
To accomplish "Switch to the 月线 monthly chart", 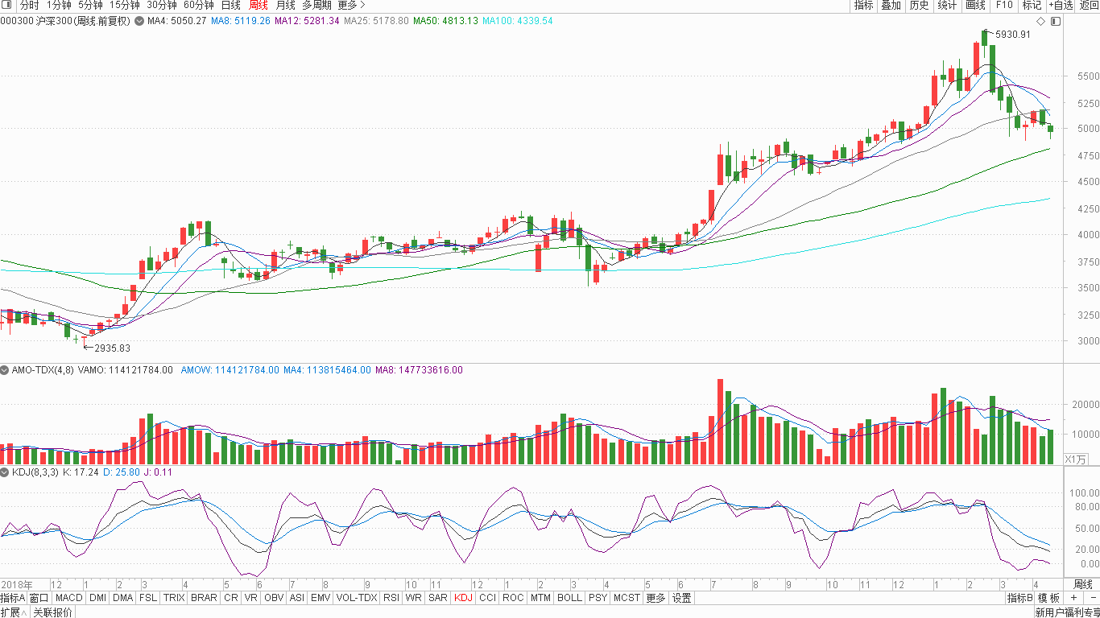I will (x=285, y=5).
